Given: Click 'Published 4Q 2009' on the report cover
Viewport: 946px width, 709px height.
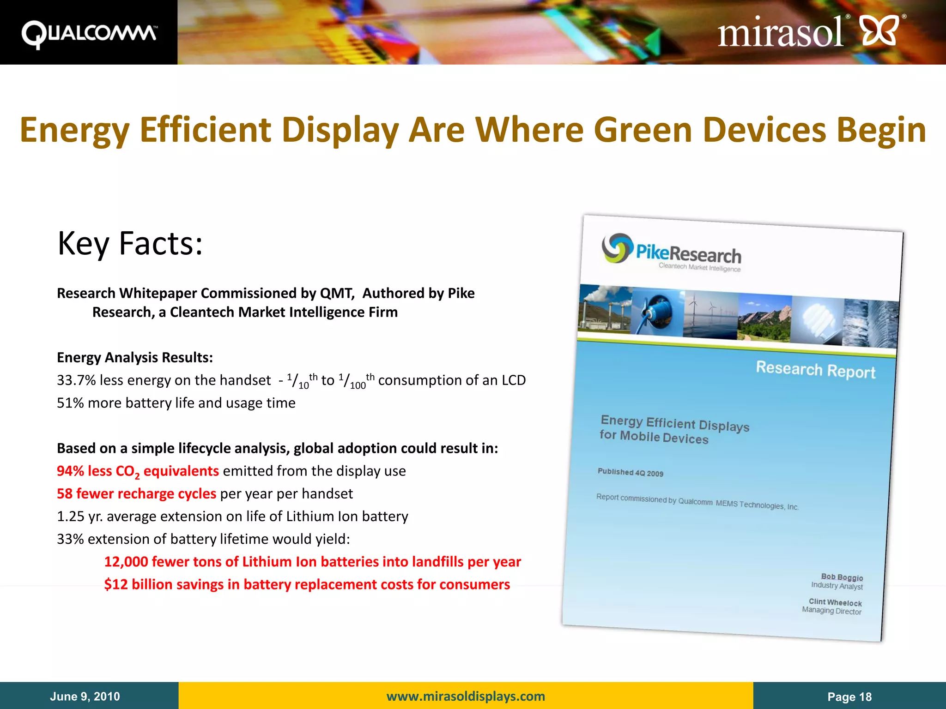Looking at the screenshot, I should 631,472.
